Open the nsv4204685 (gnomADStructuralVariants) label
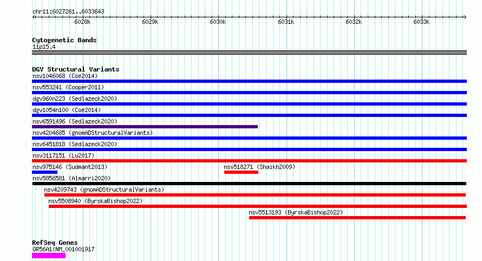 [93, 133]
